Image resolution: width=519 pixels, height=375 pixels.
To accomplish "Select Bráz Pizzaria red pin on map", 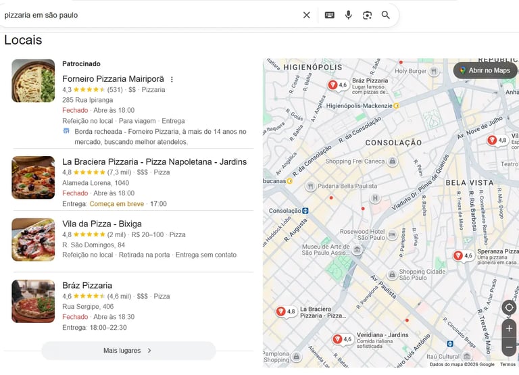I will click(332, 85).
